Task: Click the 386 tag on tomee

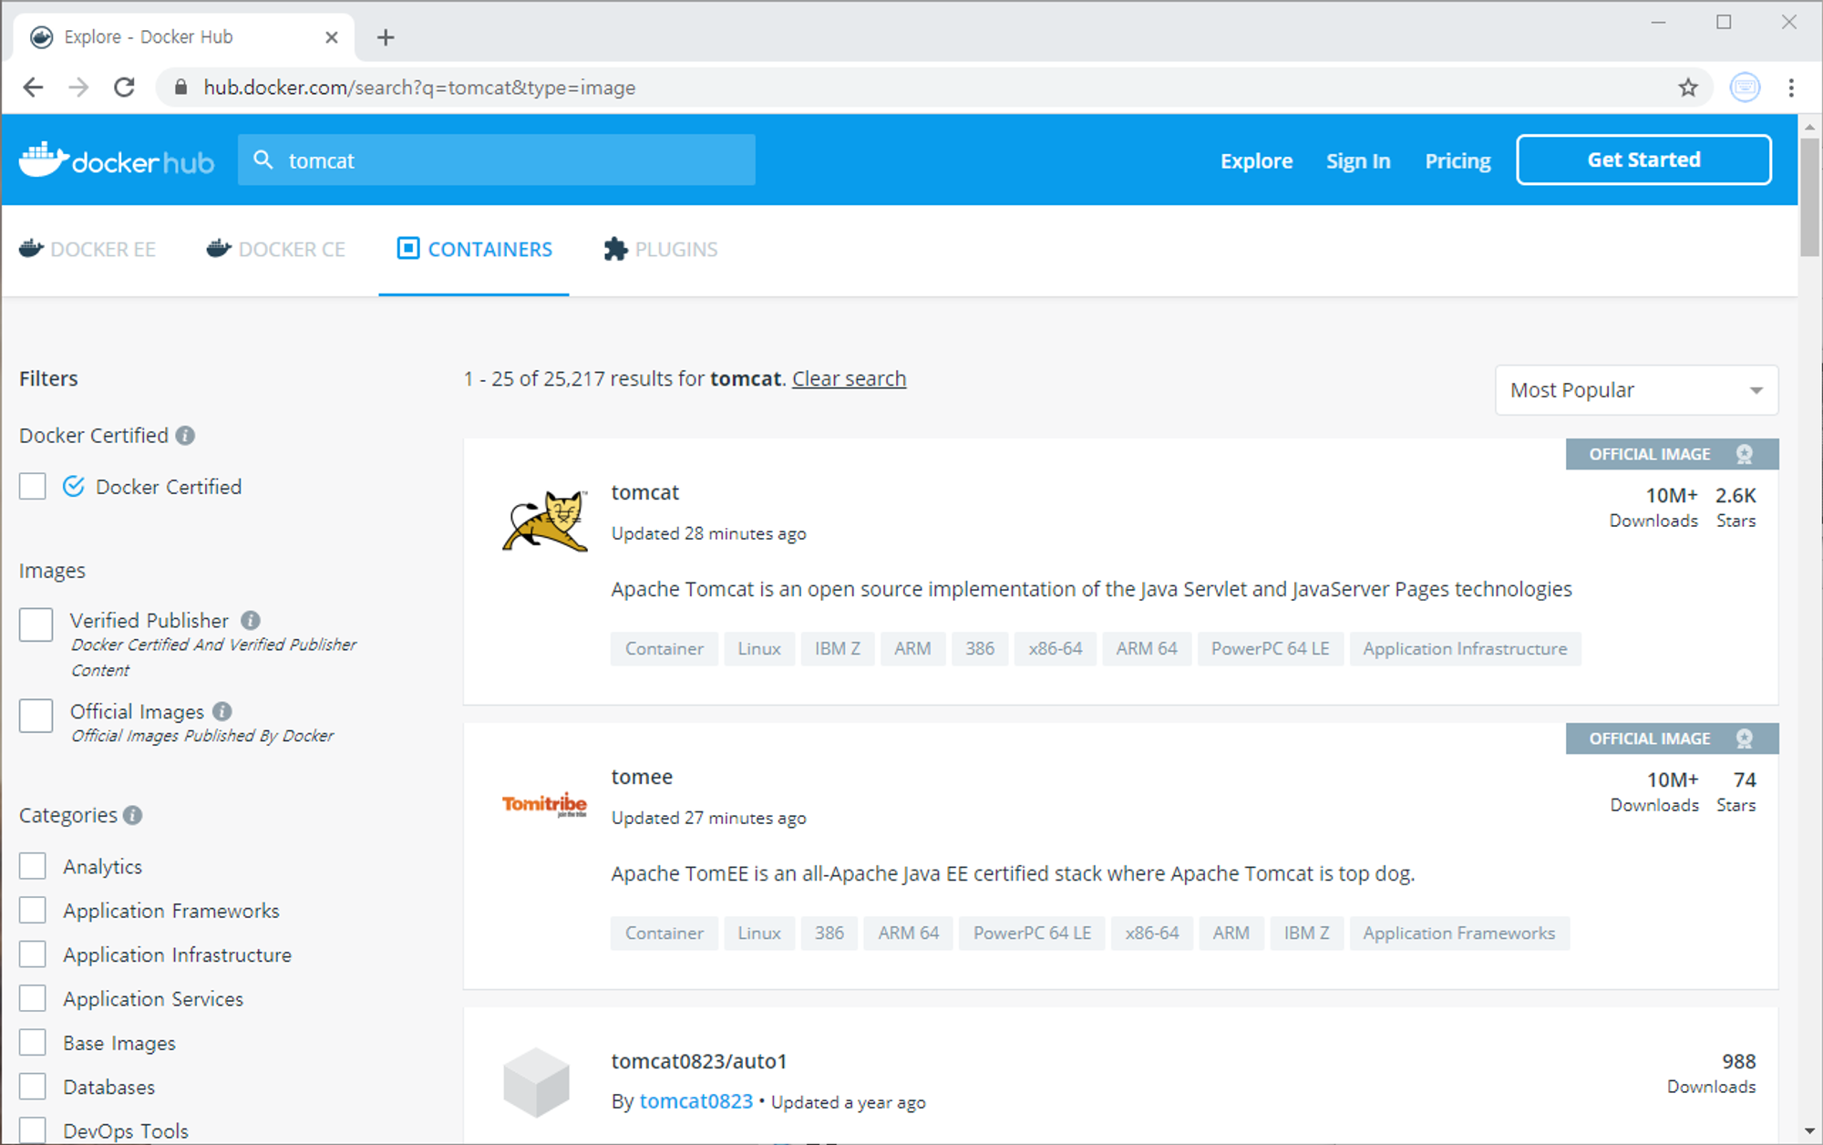Action: 829,933
